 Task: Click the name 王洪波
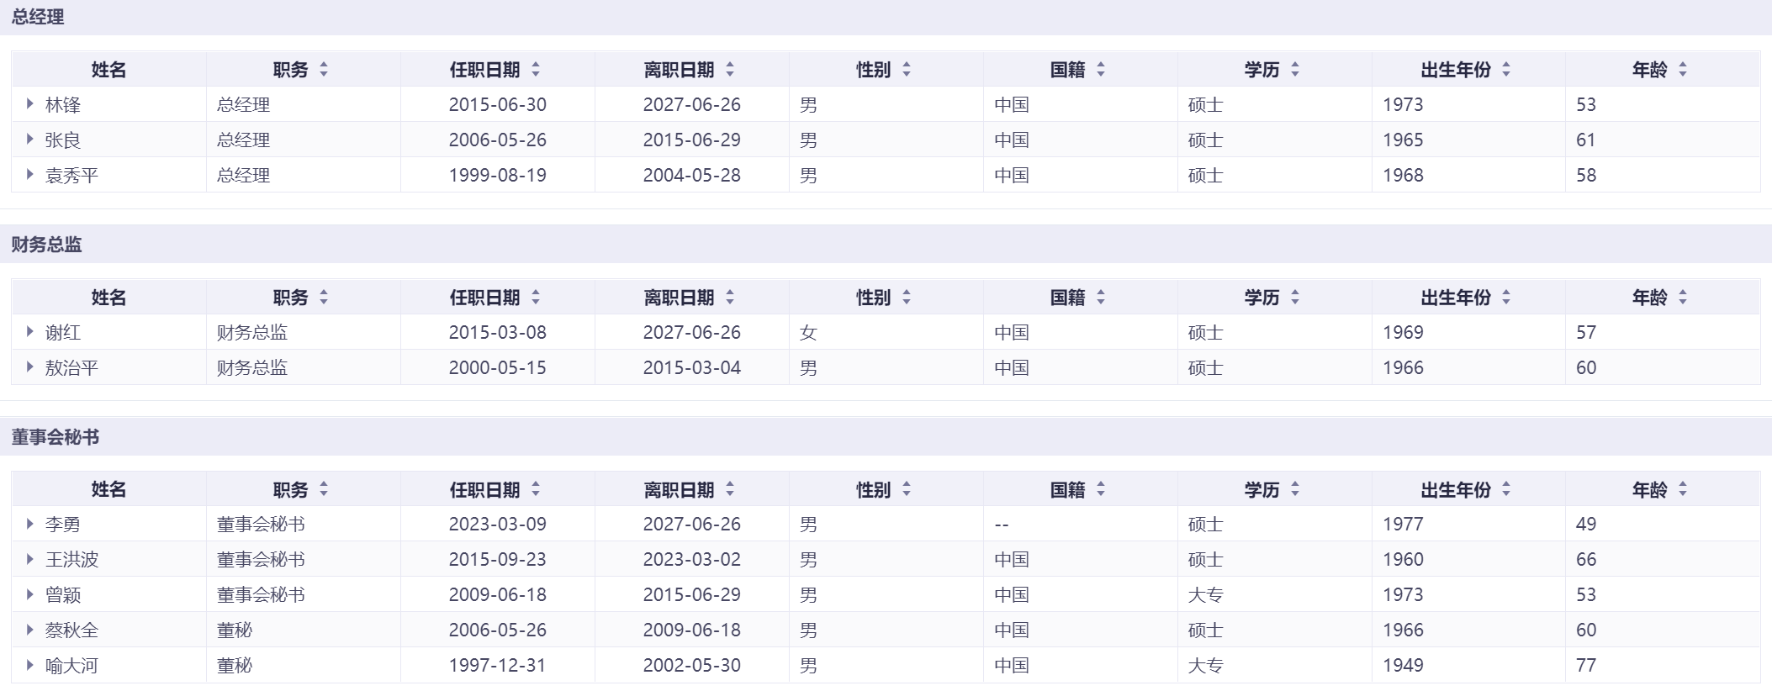(x=71, y=560)
